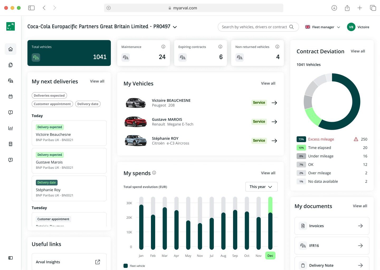
Task: Open the This year period dropdown
Action: click(x=261, y=187)
